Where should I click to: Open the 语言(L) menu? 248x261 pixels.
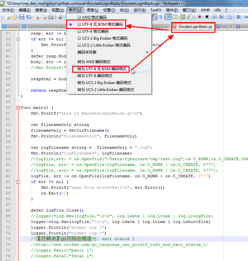tap(92, 10)
